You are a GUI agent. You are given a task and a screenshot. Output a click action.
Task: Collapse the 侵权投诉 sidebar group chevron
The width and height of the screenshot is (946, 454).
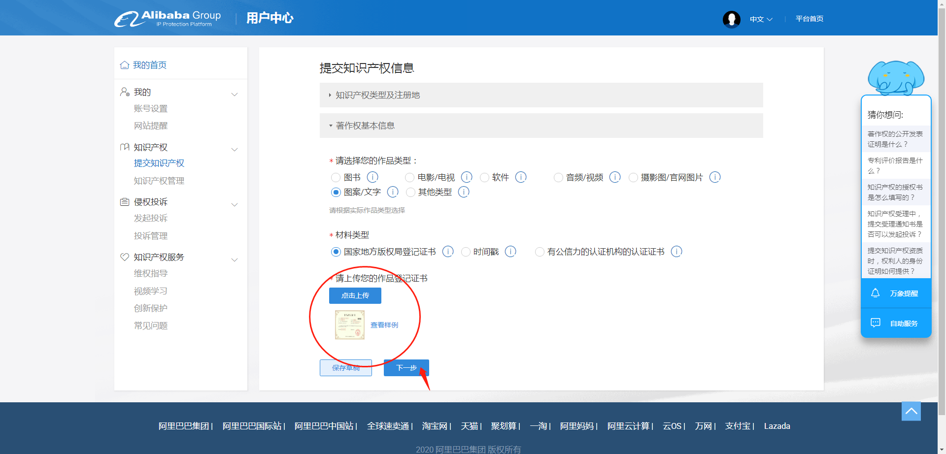[x=235, y=204]
